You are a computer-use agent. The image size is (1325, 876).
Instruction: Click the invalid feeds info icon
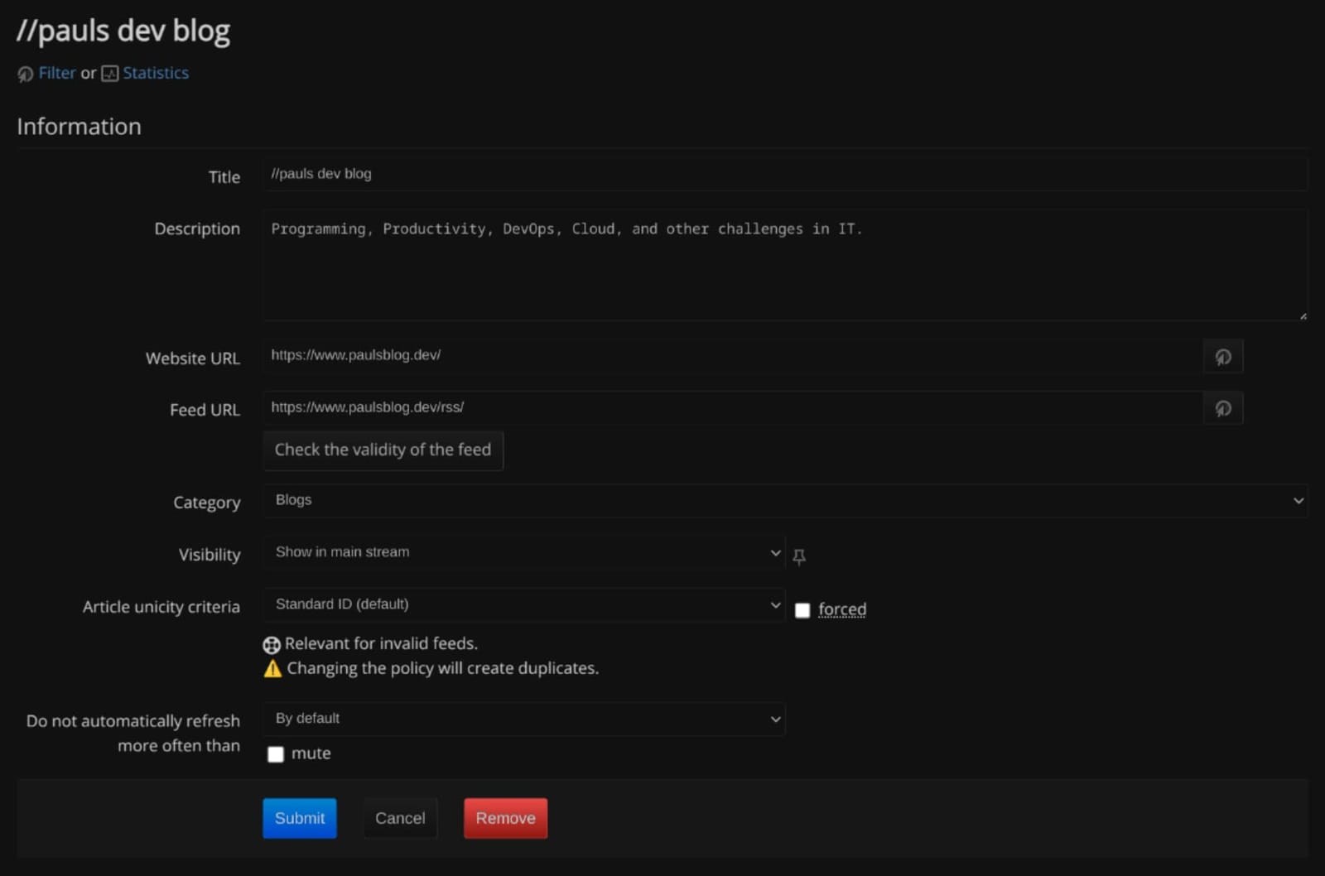[x=271, y=644]
